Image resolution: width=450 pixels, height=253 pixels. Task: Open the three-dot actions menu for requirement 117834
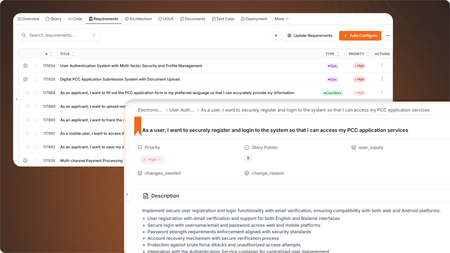(x=382, y=66)
